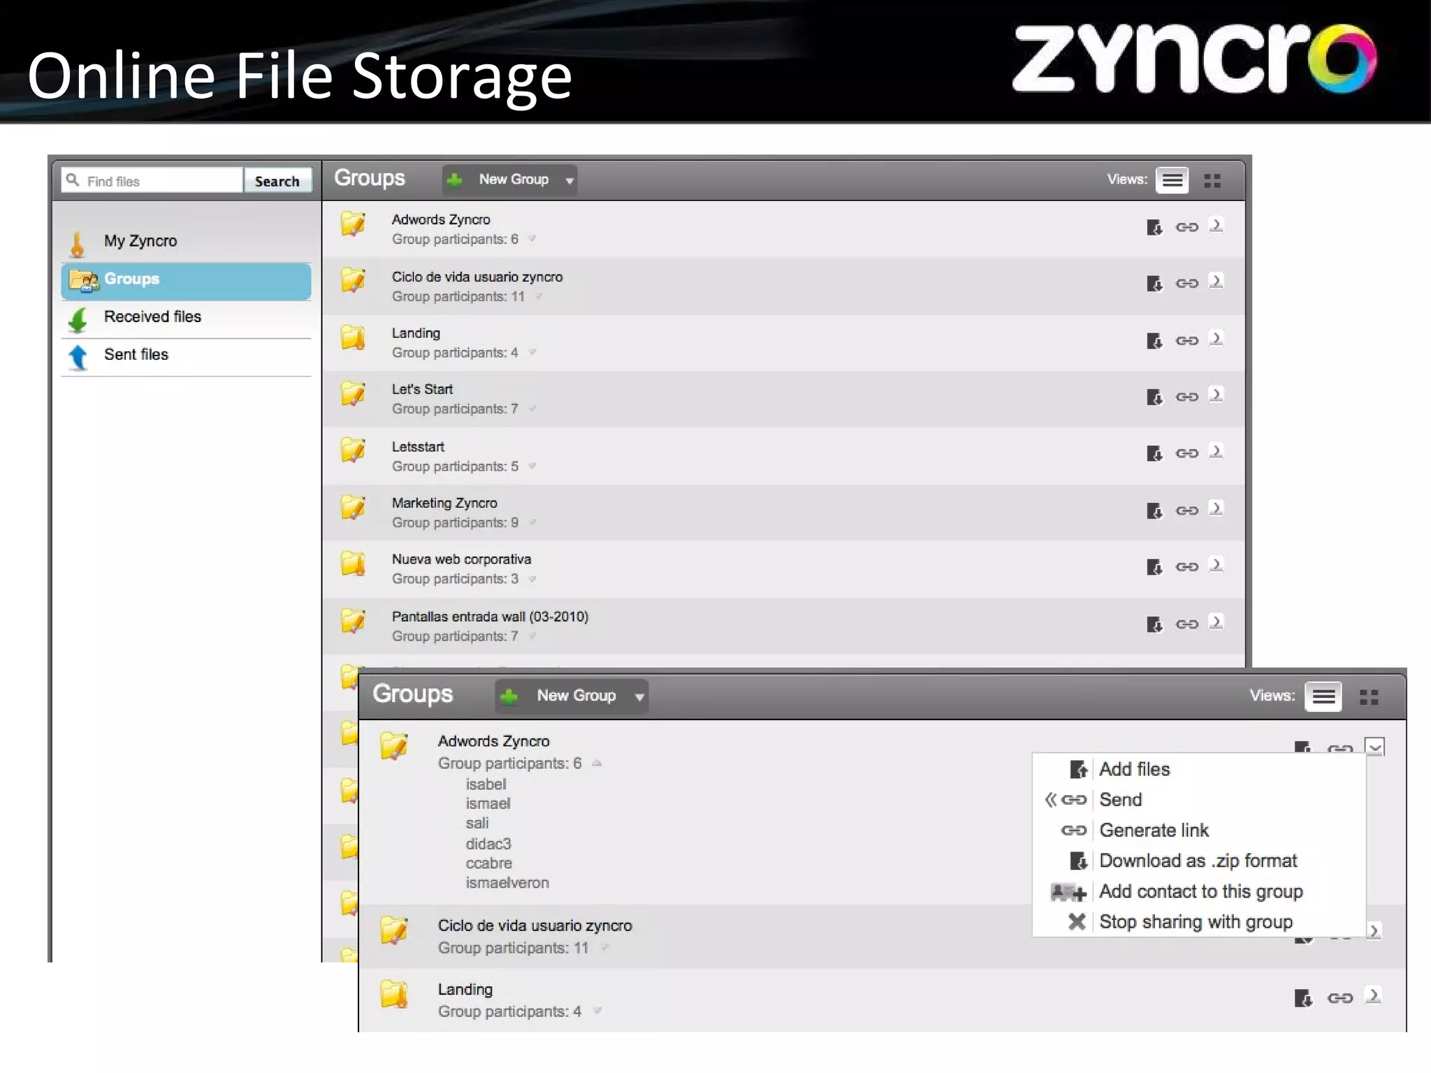Generate link for Ciclo de vida top row
Screen dimensions: 1431x1073
(1186, 284)
